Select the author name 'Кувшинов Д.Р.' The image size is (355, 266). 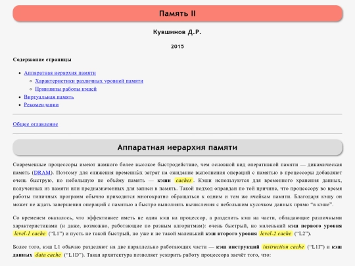177,32
